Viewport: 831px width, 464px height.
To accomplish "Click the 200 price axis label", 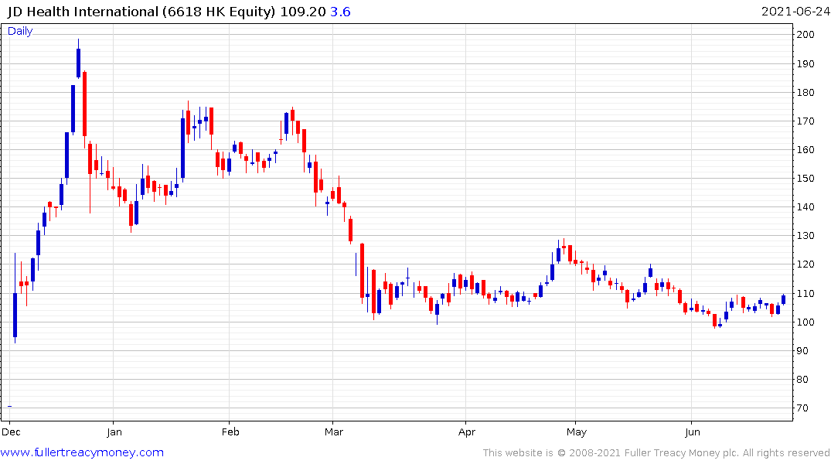I will (x=805, y=35).
